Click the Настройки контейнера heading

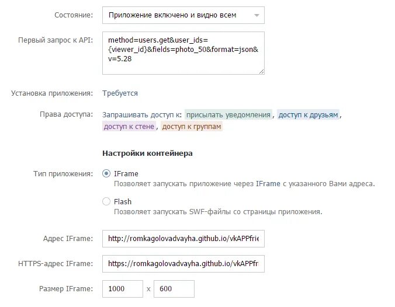pyautogui.click(x=147, y=153)
